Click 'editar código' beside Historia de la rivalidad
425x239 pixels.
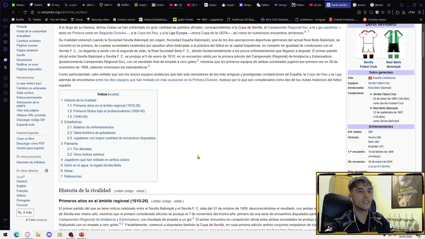125,191
